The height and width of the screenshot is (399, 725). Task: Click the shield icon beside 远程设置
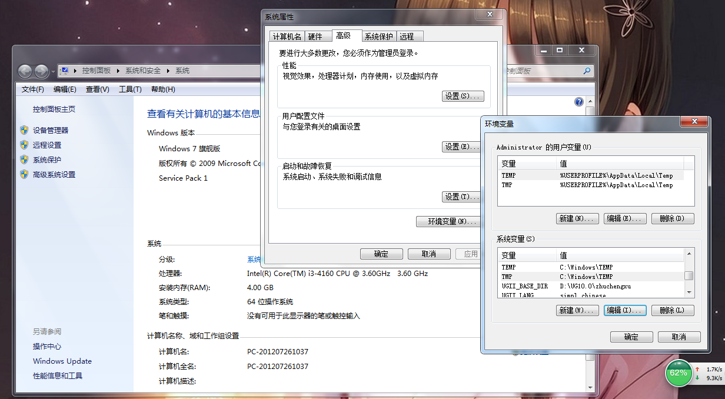coord(24,145)
